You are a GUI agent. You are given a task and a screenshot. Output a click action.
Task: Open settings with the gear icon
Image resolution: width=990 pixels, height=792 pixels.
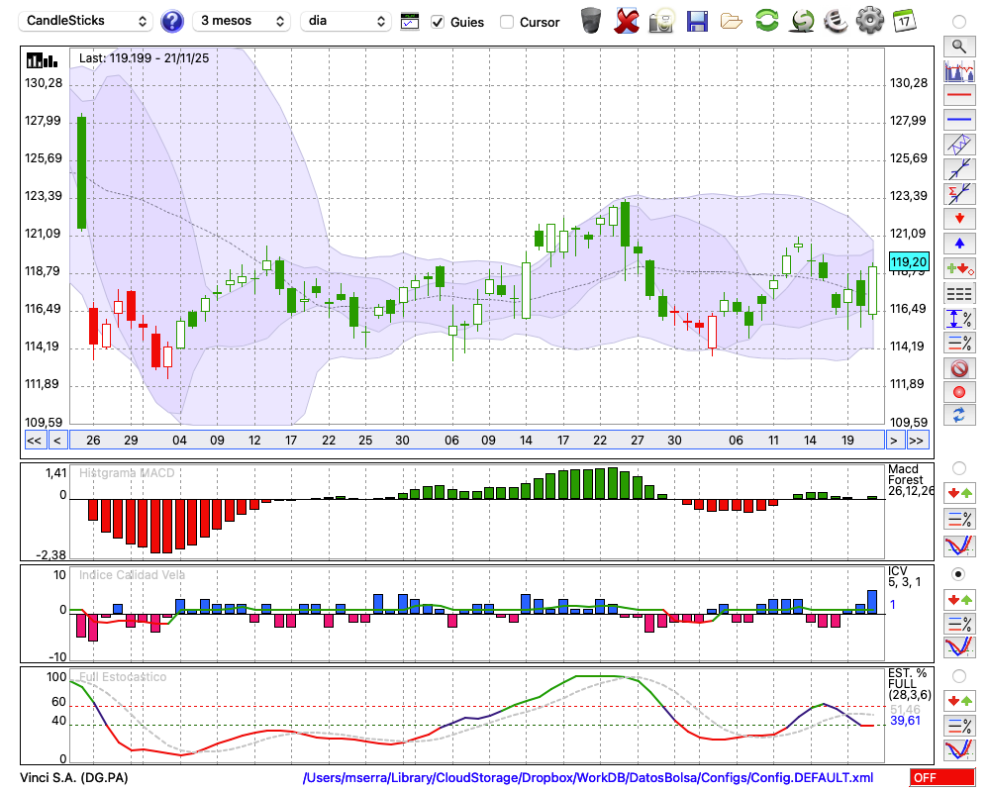click(870, 20)
